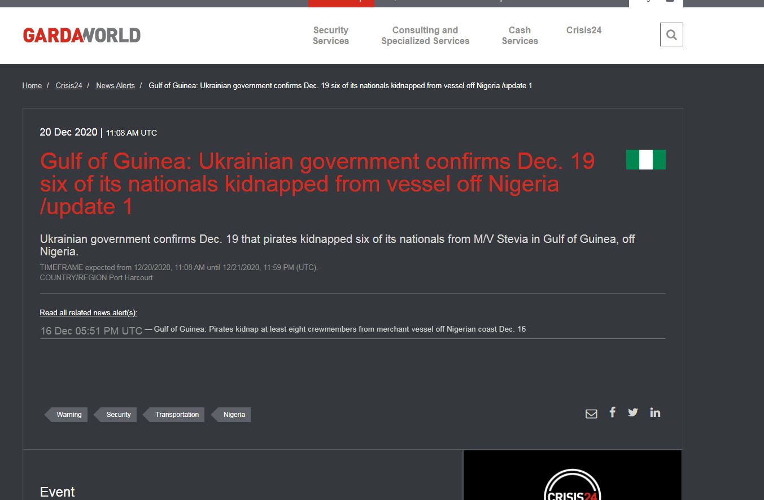Select the Nigeria tag

234,415
